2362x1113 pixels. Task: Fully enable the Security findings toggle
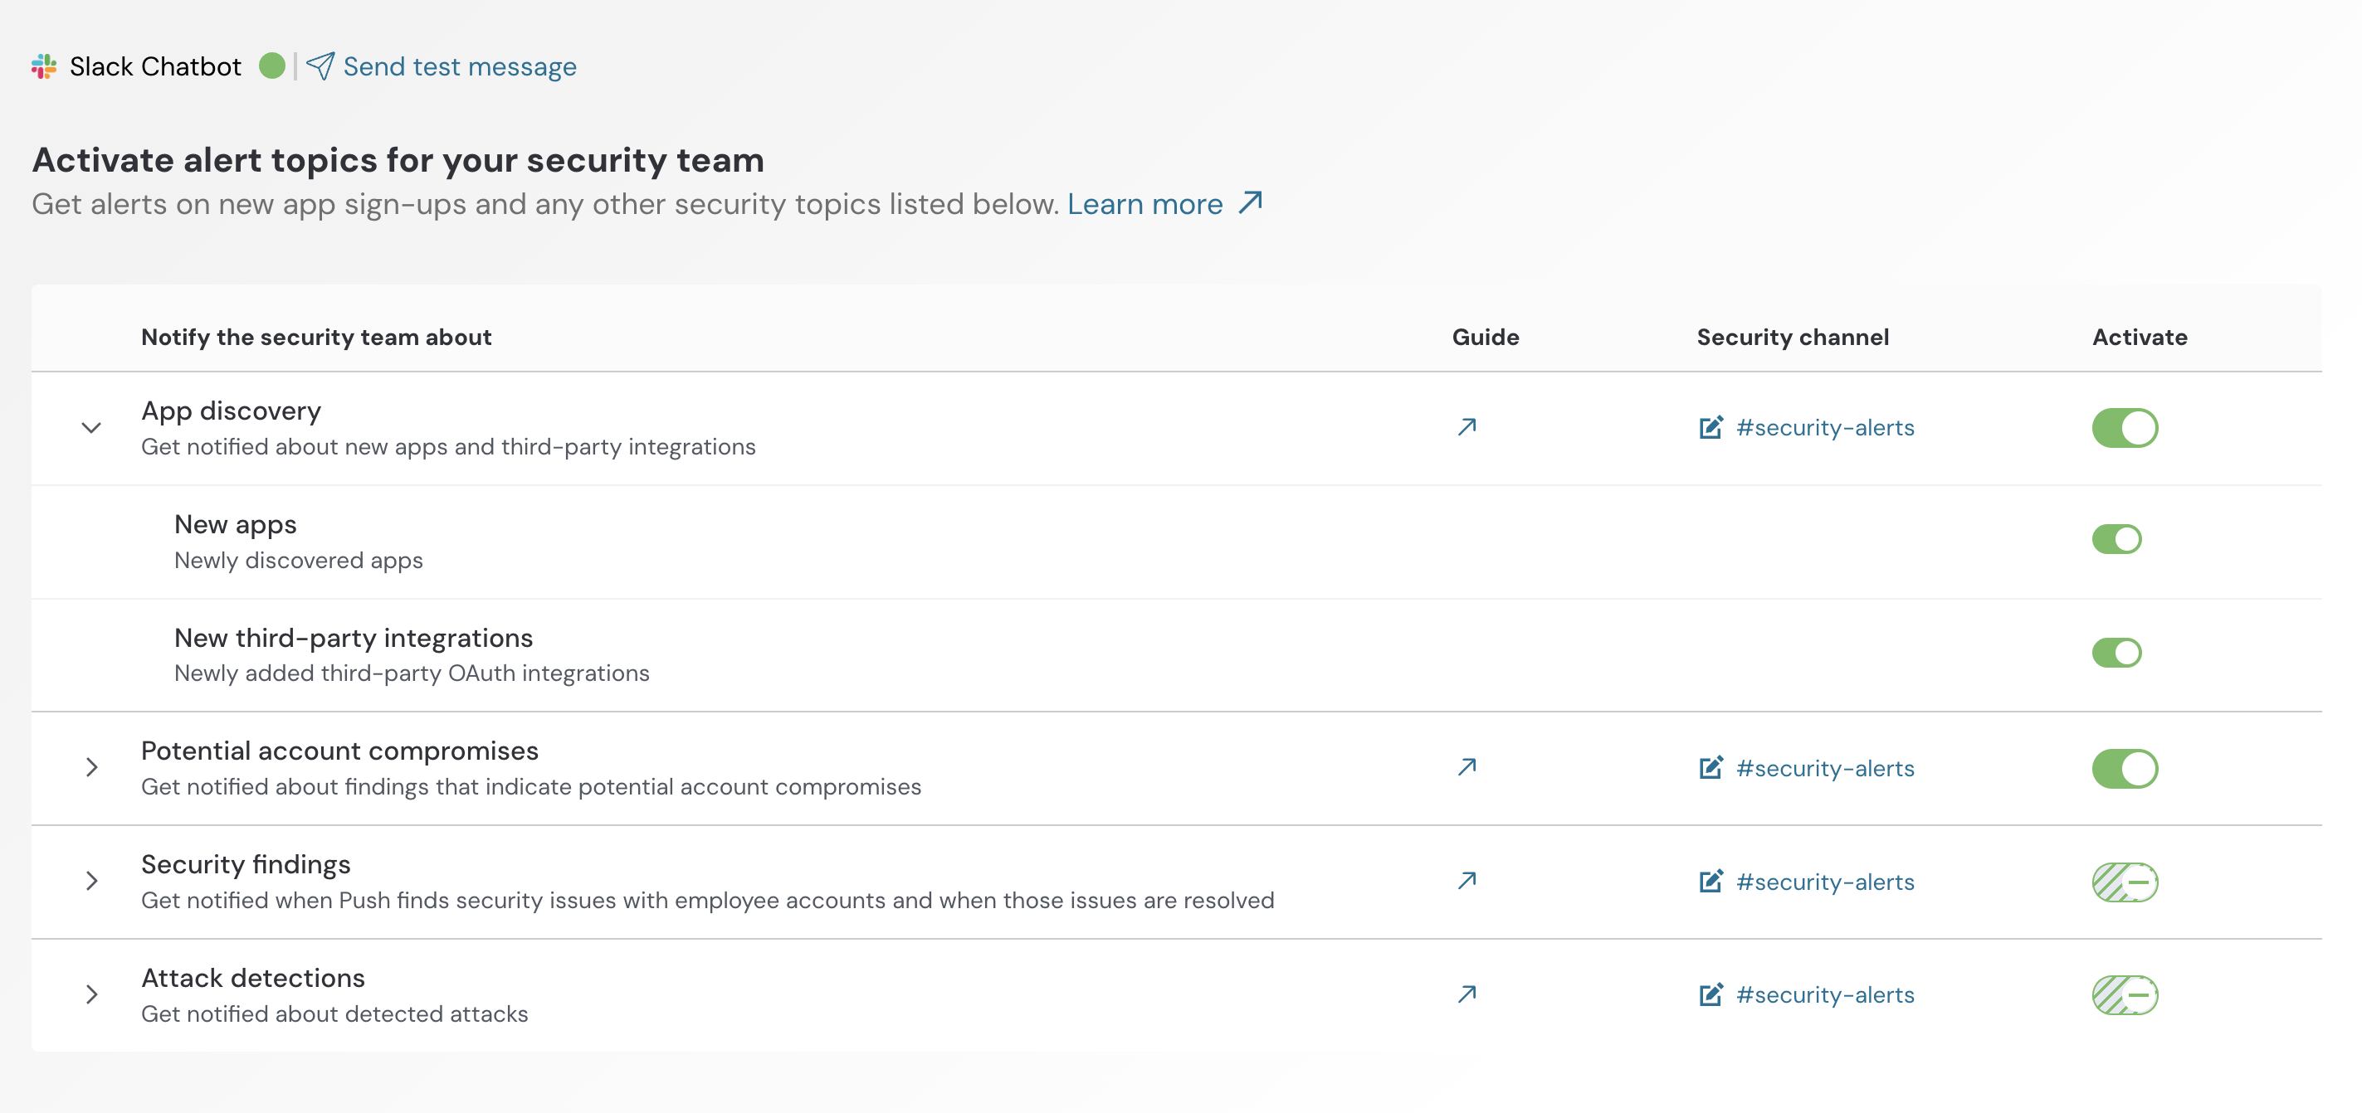point(2125,882)
